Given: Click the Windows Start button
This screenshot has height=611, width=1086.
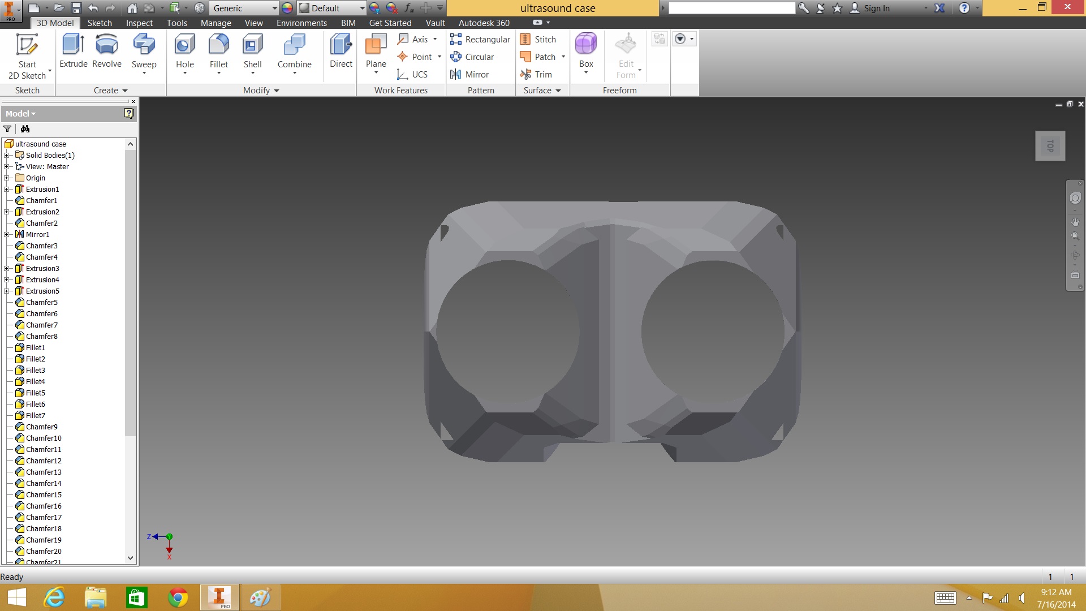Looking at the screenshot, I should coord(17,597).
